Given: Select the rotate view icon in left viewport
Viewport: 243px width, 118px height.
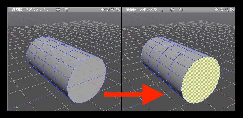Looking at the screenshot, I should [107, 10].
